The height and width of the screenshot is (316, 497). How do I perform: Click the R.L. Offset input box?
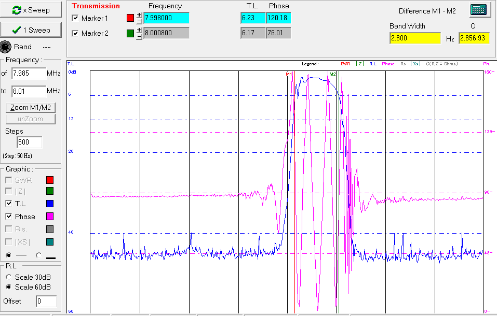coord(46,301)
